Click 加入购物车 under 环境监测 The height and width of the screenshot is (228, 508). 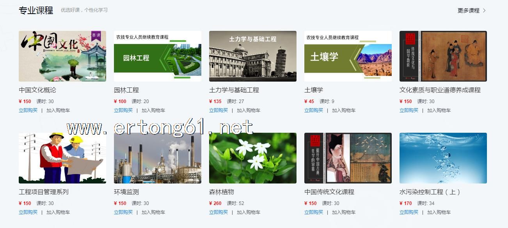153,212
